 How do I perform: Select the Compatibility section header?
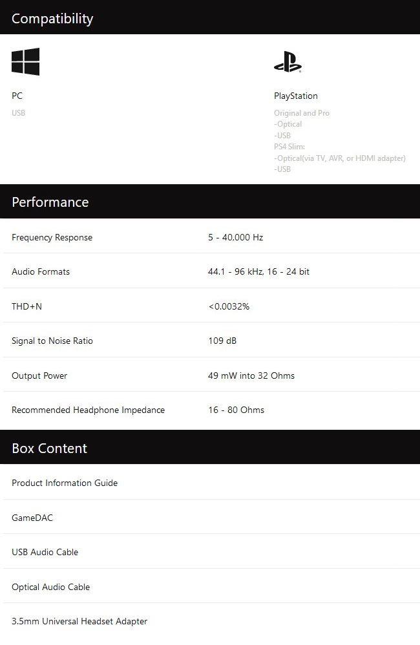click(210, 17)
